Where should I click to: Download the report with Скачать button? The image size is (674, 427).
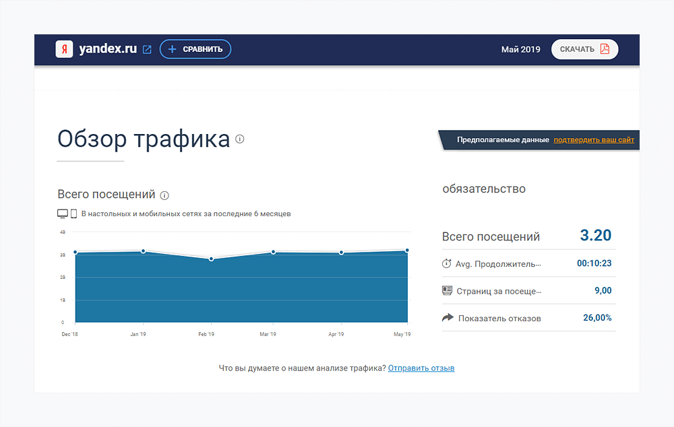click(x=584, y=49)
